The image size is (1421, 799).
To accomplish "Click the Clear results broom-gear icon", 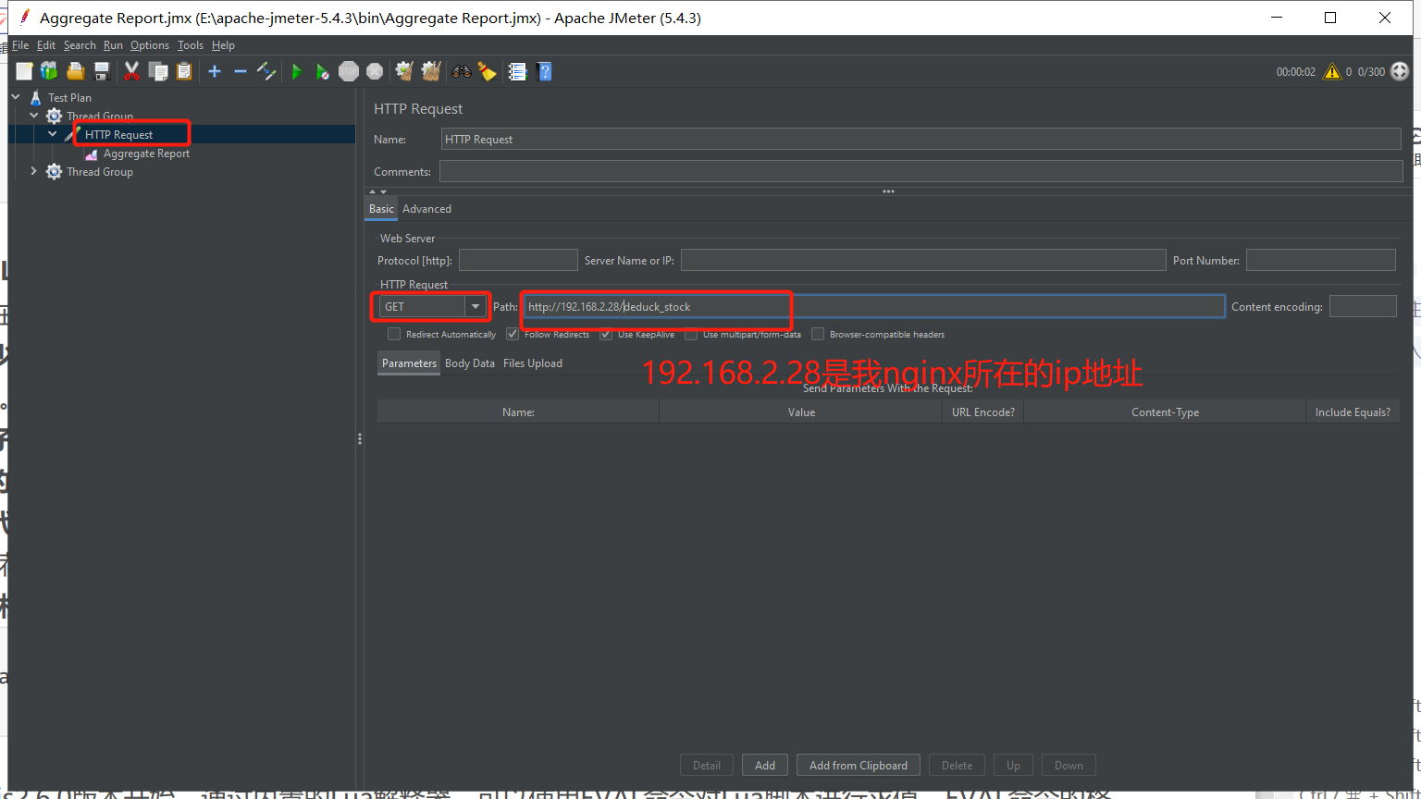I will point(404,71).
